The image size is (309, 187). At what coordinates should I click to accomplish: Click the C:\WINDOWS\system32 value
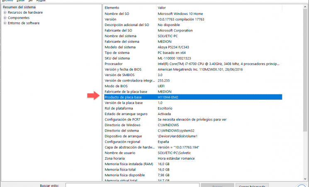(176, 131)
